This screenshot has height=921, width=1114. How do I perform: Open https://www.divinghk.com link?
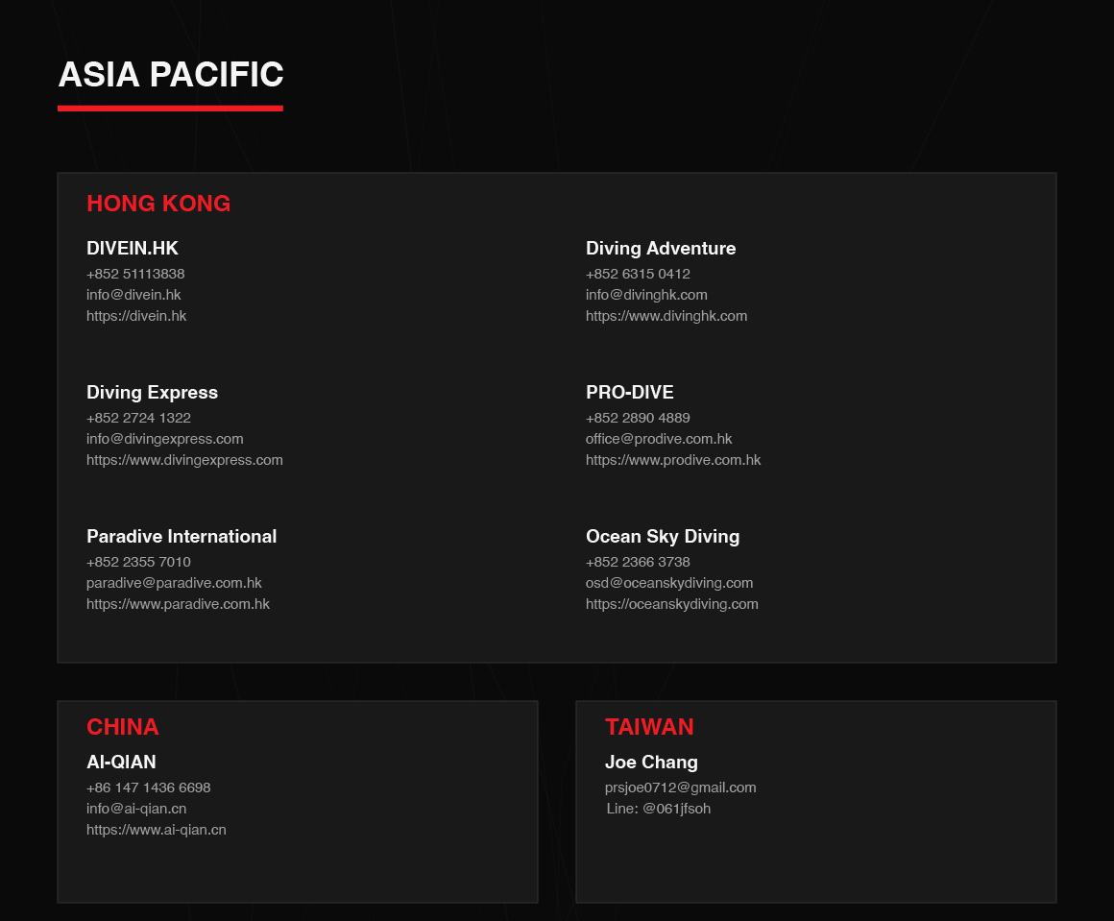(x=666, y=316)
